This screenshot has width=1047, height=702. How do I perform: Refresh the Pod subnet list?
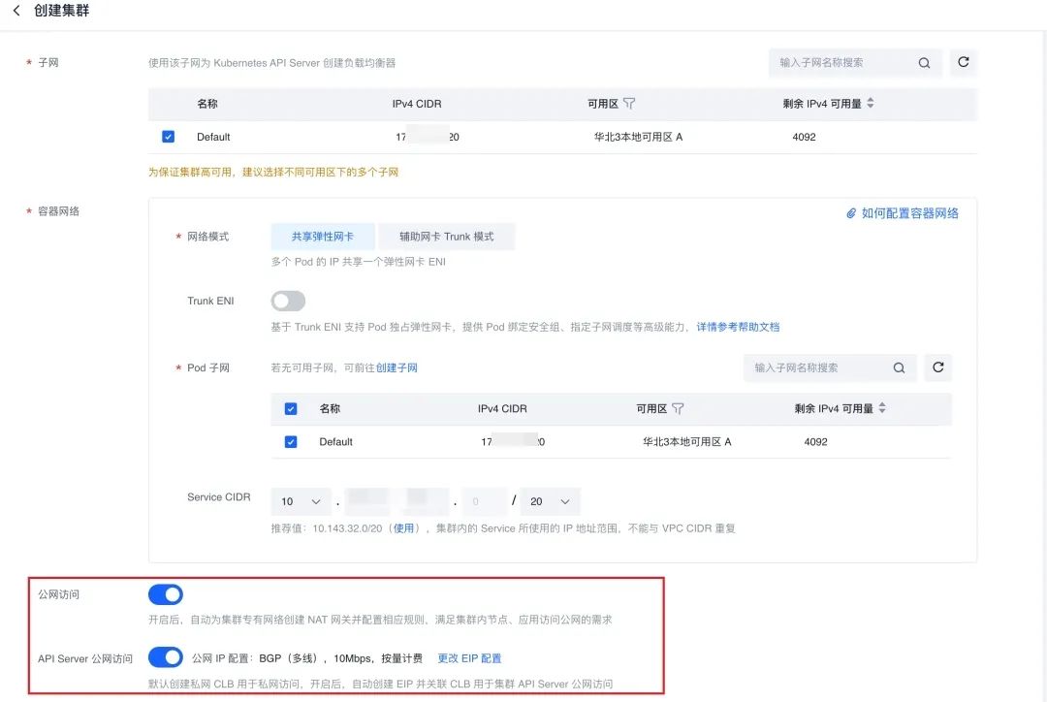click(x=938, y=367)
